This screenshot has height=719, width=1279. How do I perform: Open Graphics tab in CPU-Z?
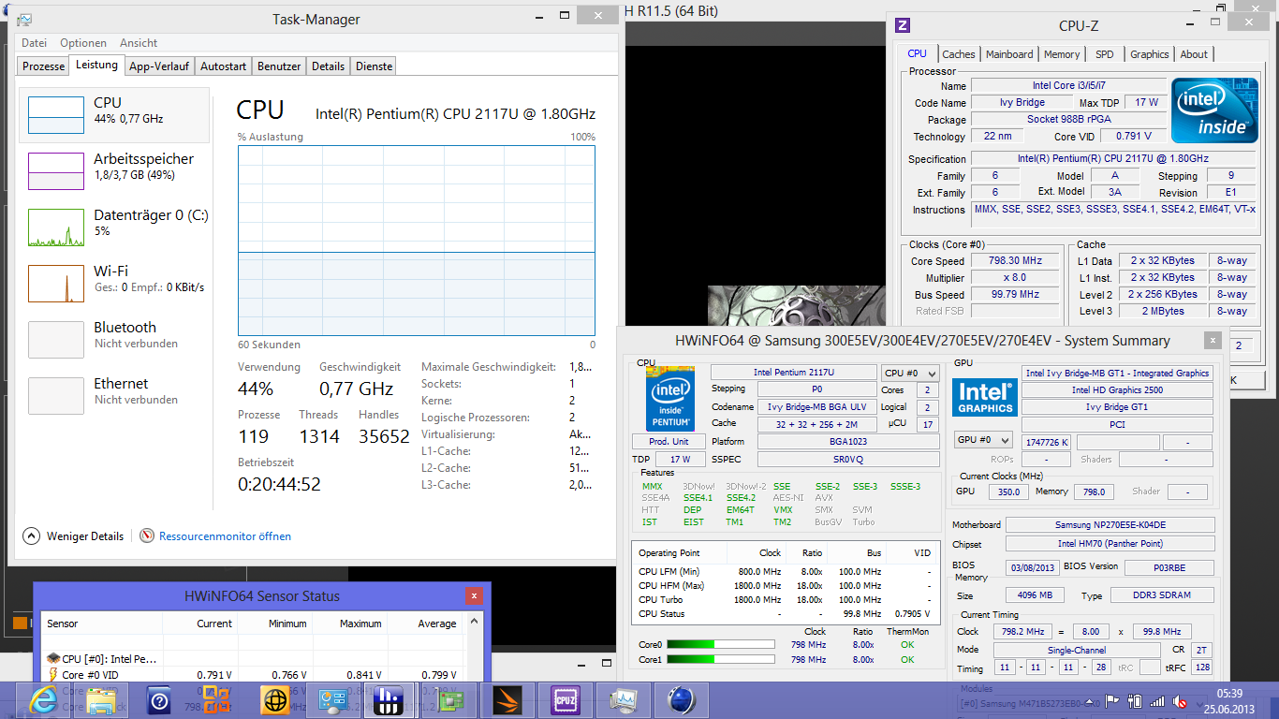(1150, 54)
